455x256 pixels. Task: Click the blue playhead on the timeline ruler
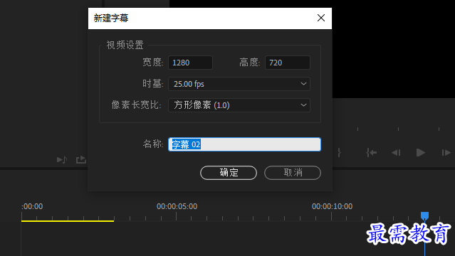(x=424, y=215)
